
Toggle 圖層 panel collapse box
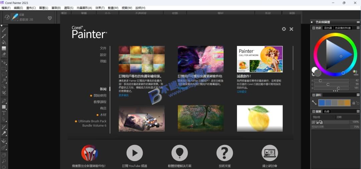(314, 111)
